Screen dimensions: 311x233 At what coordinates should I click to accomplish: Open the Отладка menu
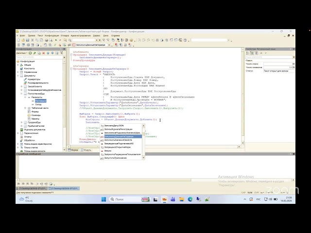65,35
